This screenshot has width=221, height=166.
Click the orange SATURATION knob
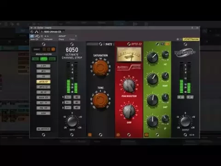[100, 68]
